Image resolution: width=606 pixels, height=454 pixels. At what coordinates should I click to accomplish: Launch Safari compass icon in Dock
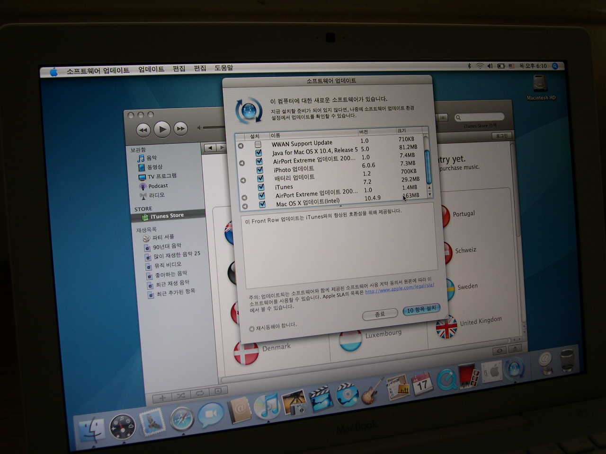182,418
